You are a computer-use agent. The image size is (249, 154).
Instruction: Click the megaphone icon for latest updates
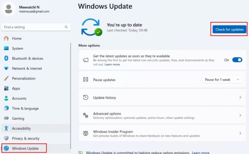pyautogui.click(x=86, y=60)
